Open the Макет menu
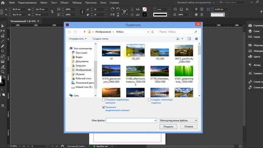This screenshot has height=148, width=263. [x=44, y=2]
